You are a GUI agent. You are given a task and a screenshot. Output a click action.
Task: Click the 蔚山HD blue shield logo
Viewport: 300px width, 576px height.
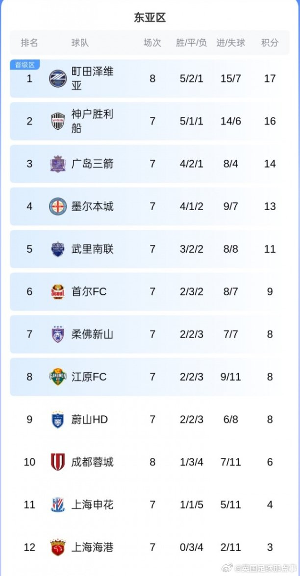coord(58,419)
